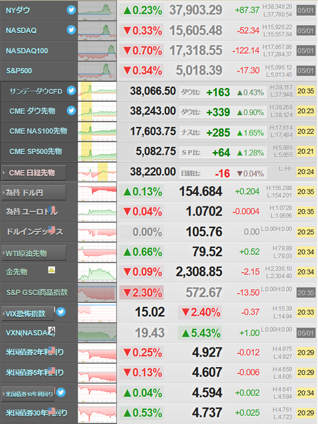Open the 金先物 mini chart thumbnail
The width and height of the screenshot is (318, 424).
(97, 273)
